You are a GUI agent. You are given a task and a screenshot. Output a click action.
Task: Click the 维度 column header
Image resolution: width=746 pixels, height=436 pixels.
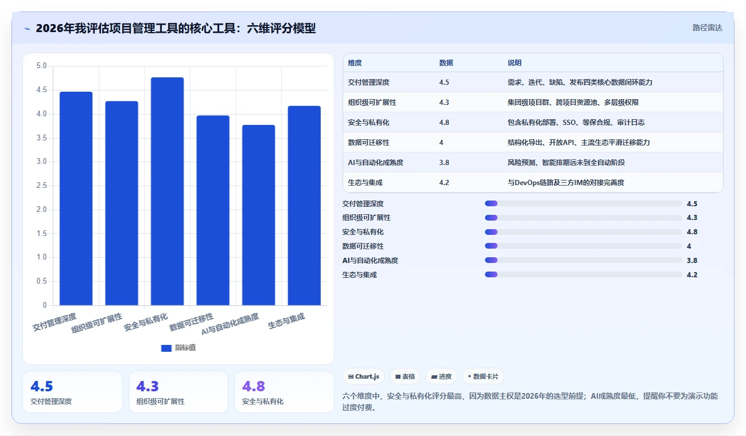[x=355, y=63]
